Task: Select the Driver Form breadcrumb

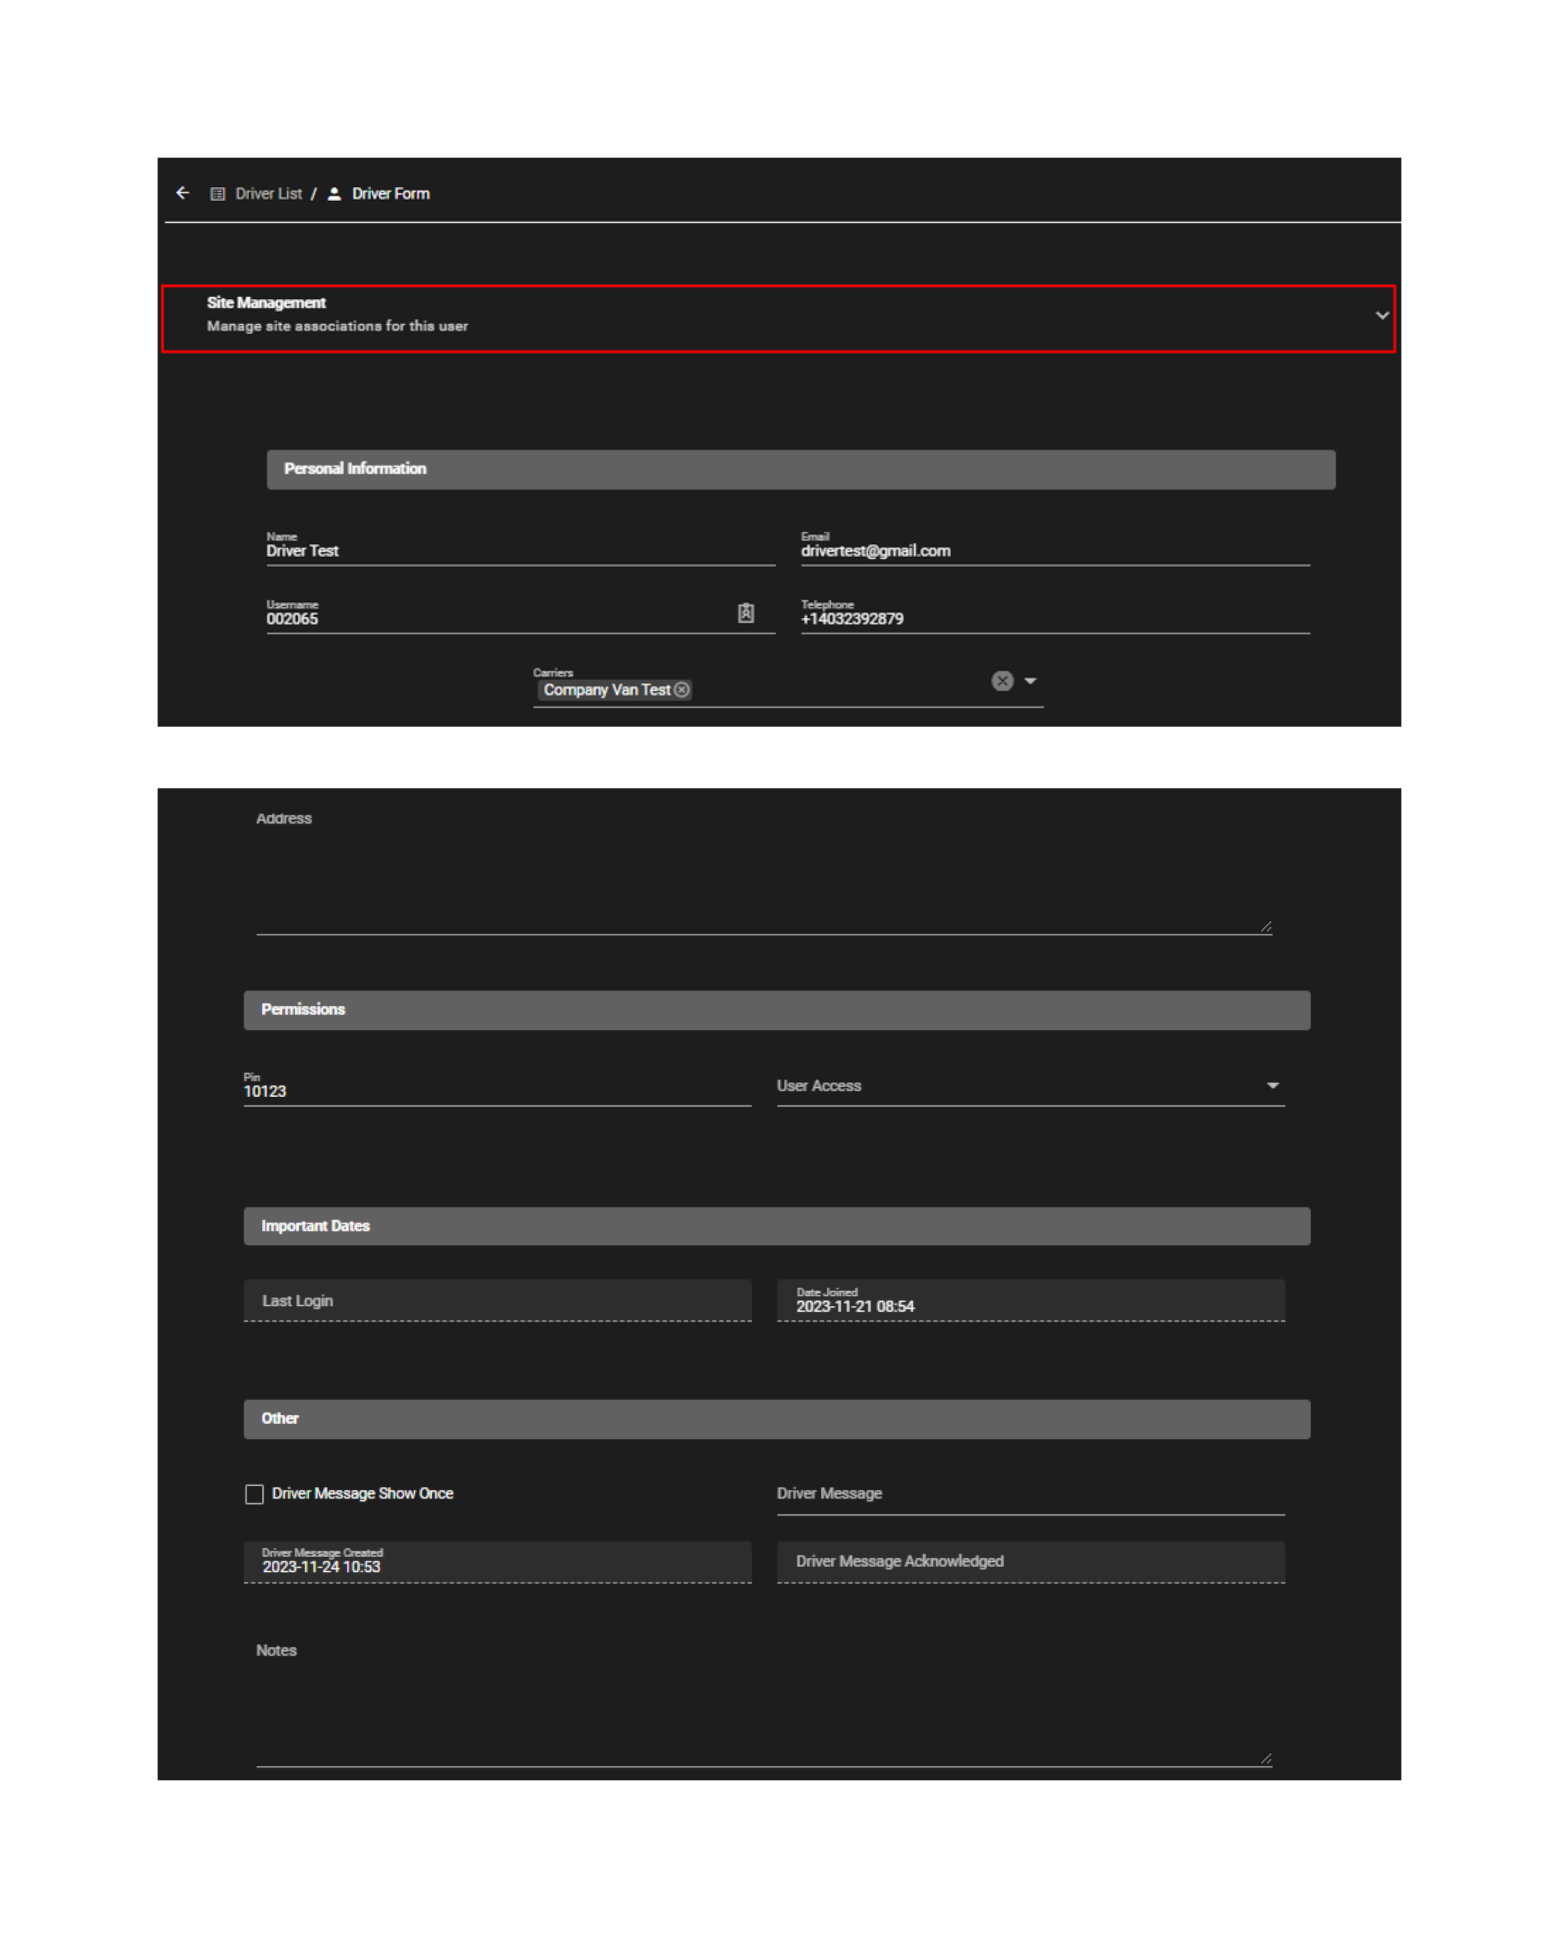Action: (x=391, y=194)
